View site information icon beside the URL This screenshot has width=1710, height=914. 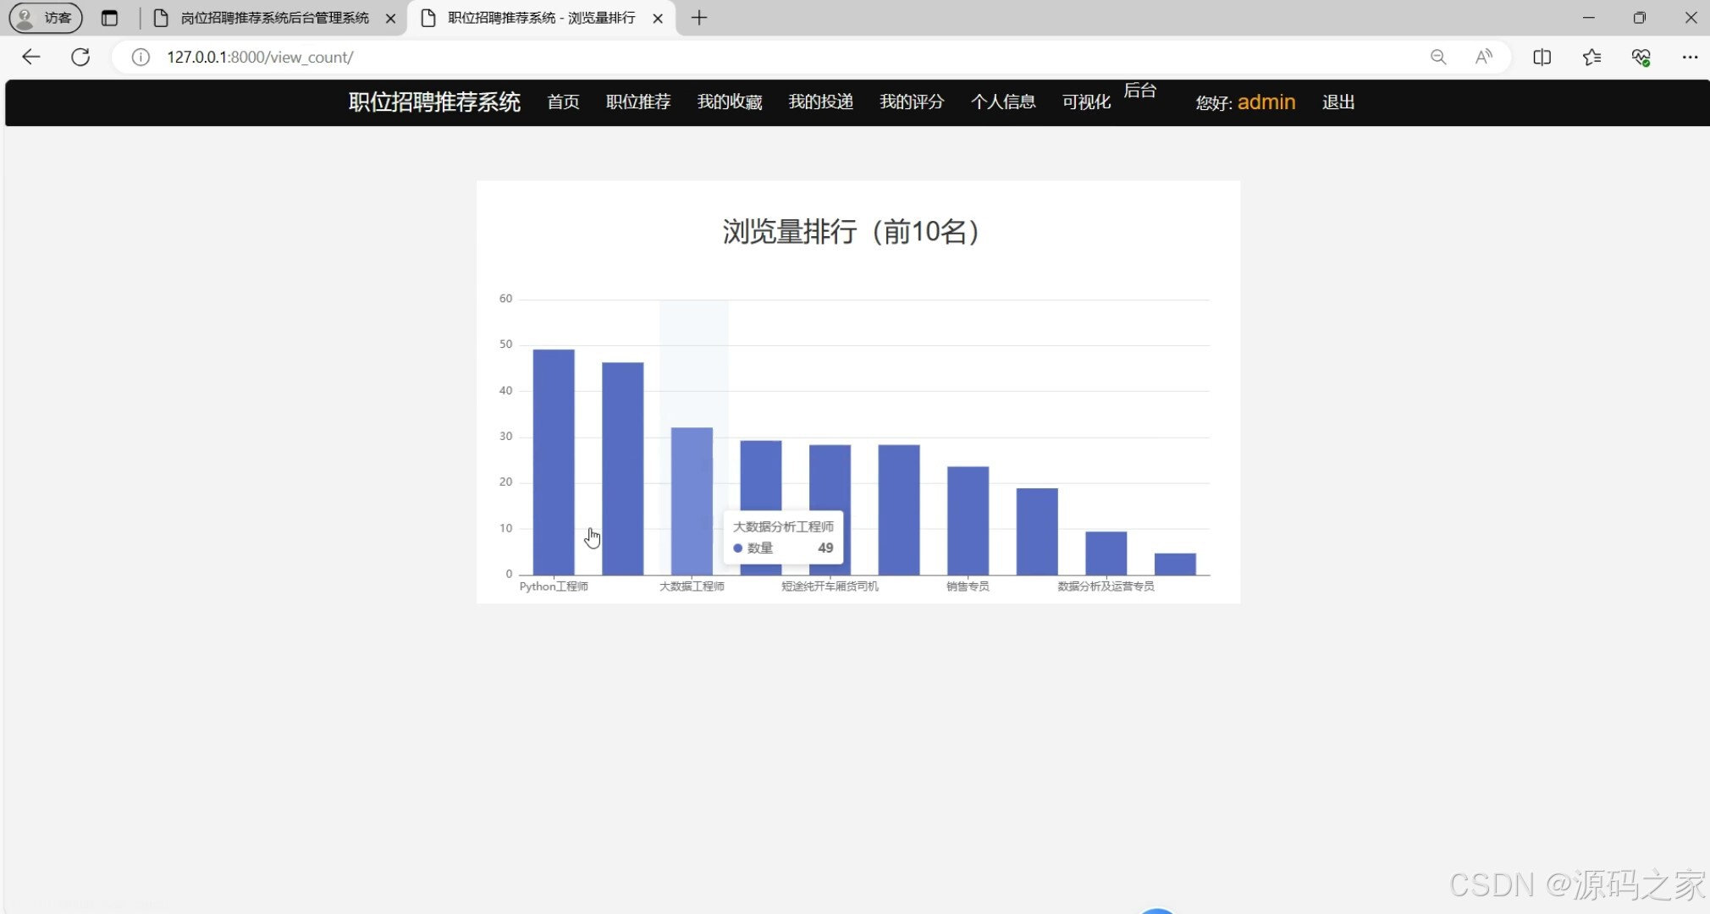pos(140,58)
